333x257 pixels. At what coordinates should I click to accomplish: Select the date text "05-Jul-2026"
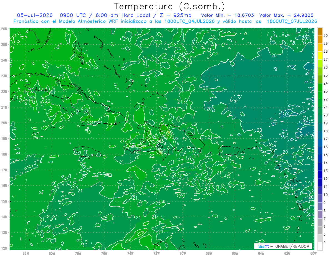coord(34,15)
